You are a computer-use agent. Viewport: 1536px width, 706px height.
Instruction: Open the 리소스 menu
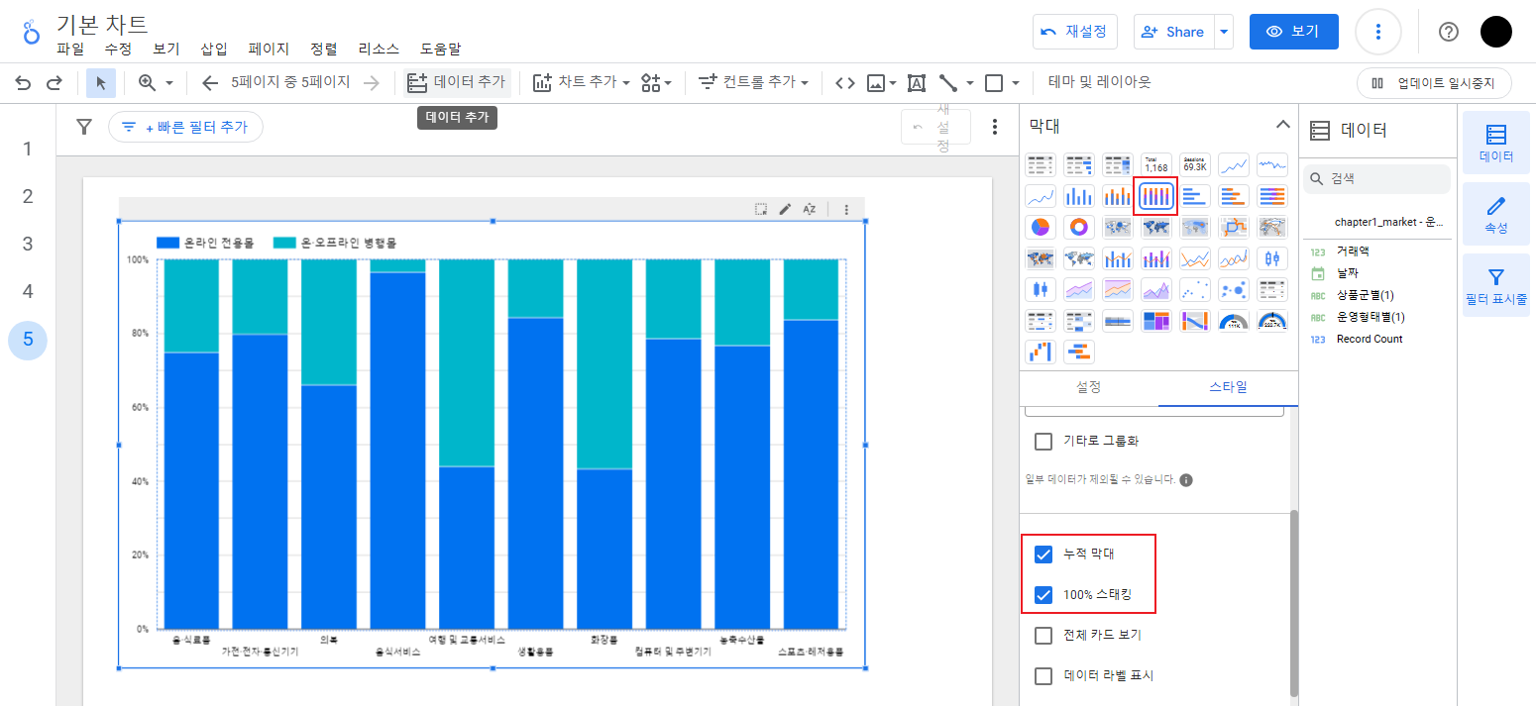(x=379, y=49)
